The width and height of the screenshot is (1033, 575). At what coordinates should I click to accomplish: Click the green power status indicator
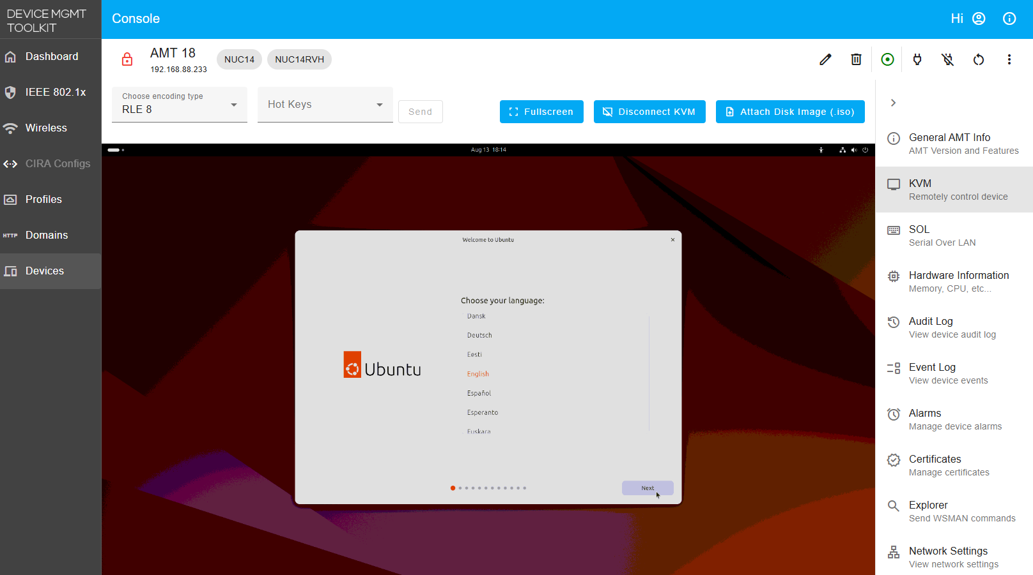[887, 59]
